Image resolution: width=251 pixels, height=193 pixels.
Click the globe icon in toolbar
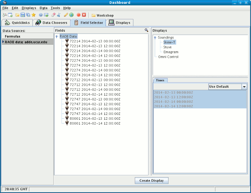tap(71, 15)
